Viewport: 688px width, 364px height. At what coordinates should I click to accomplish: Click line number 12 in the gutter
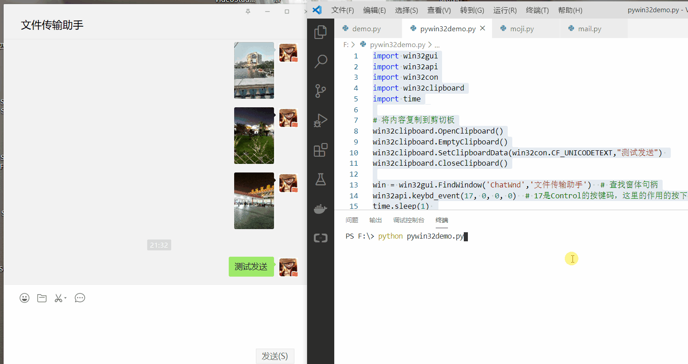(x=354, y=174)
